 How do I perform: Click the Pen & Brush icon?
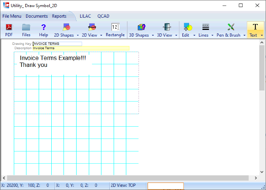pyautogui.click(x=231, y=27)
